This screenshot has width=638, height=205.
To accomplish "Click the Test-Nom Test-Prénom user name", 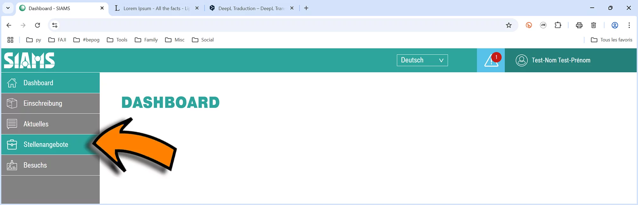I will pos(561,60).
